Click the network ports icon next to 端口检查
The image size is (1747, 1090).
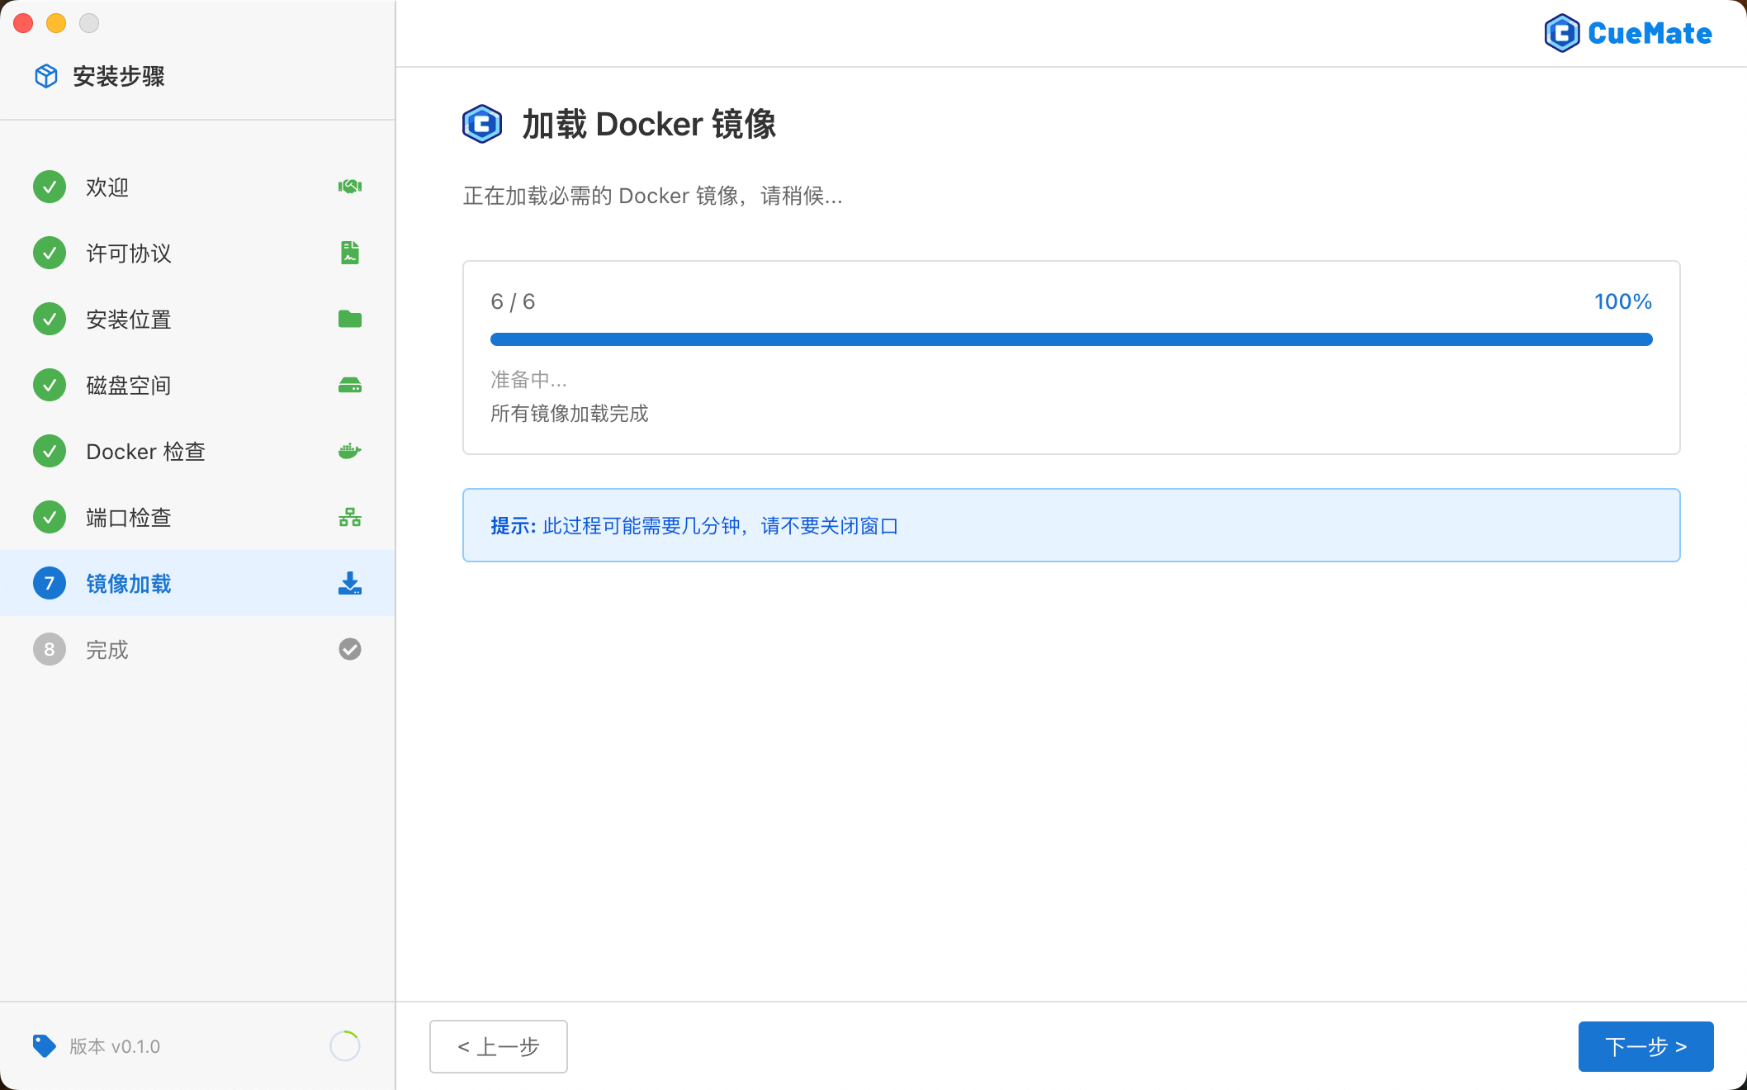pyautogui.click(x=349, y=517)
